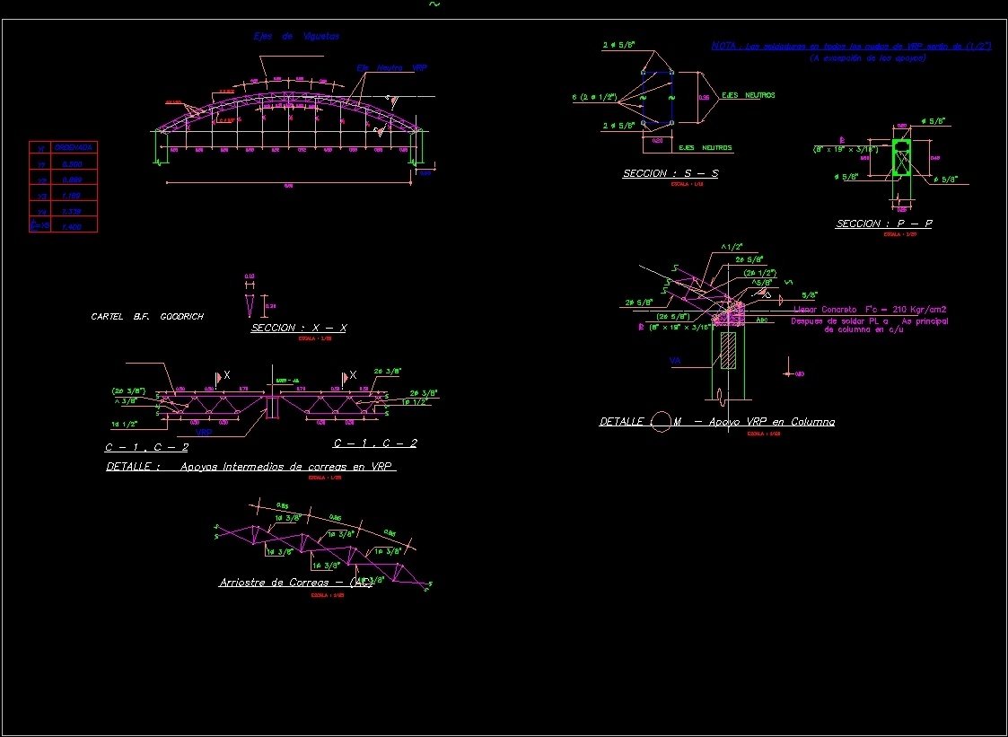Click the VA label on the column
The width and height of the screenshot is (1008, 737).
pos(675,361)
